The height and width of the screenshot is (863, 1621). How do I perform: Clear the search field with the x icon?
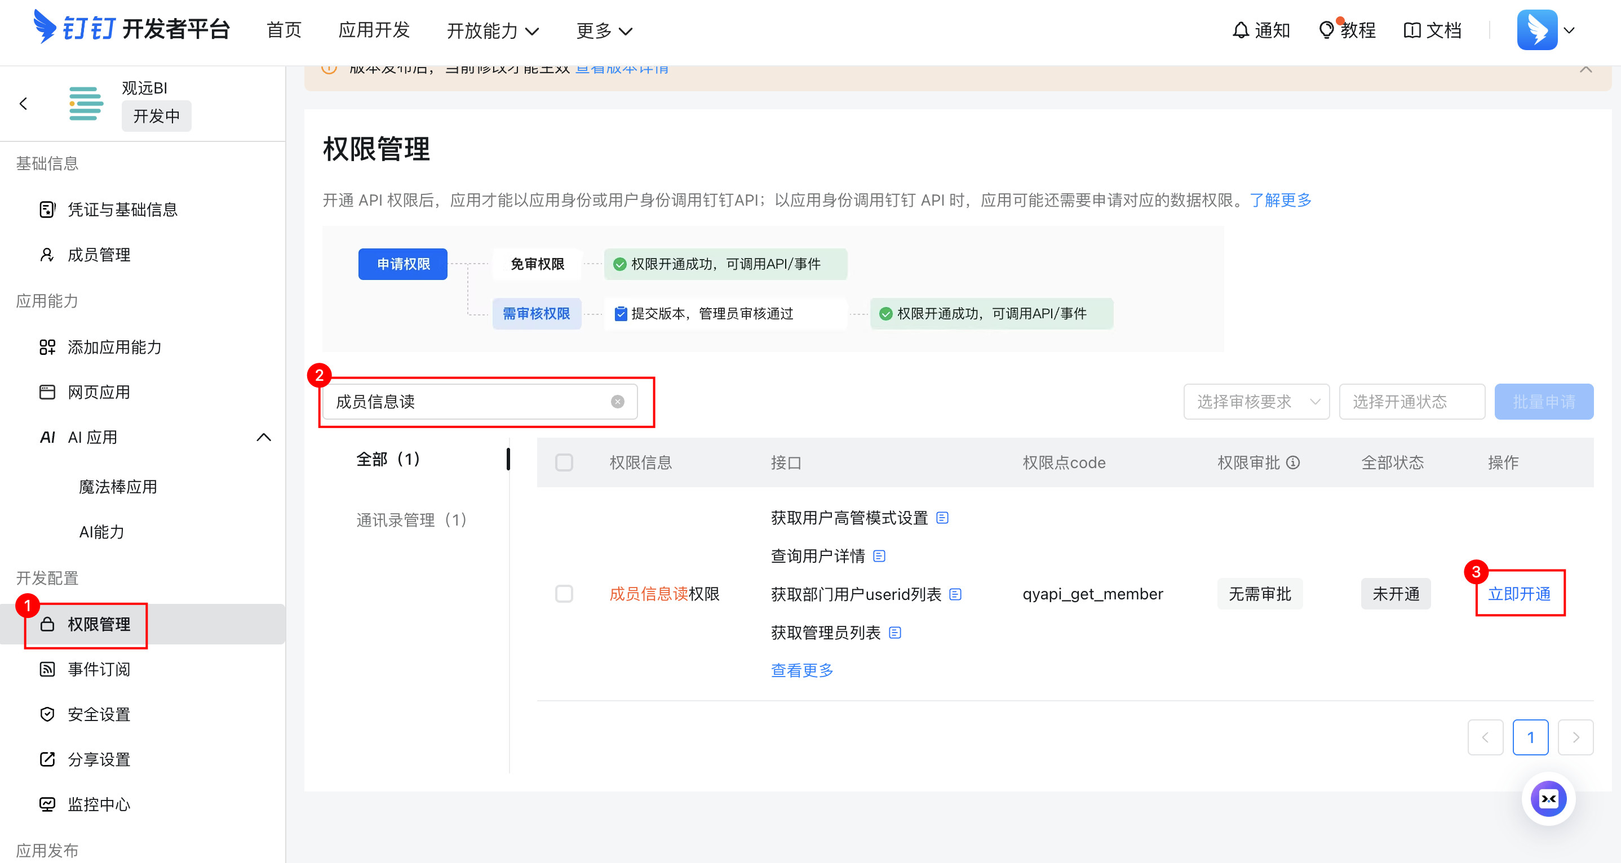coord(617,401)
